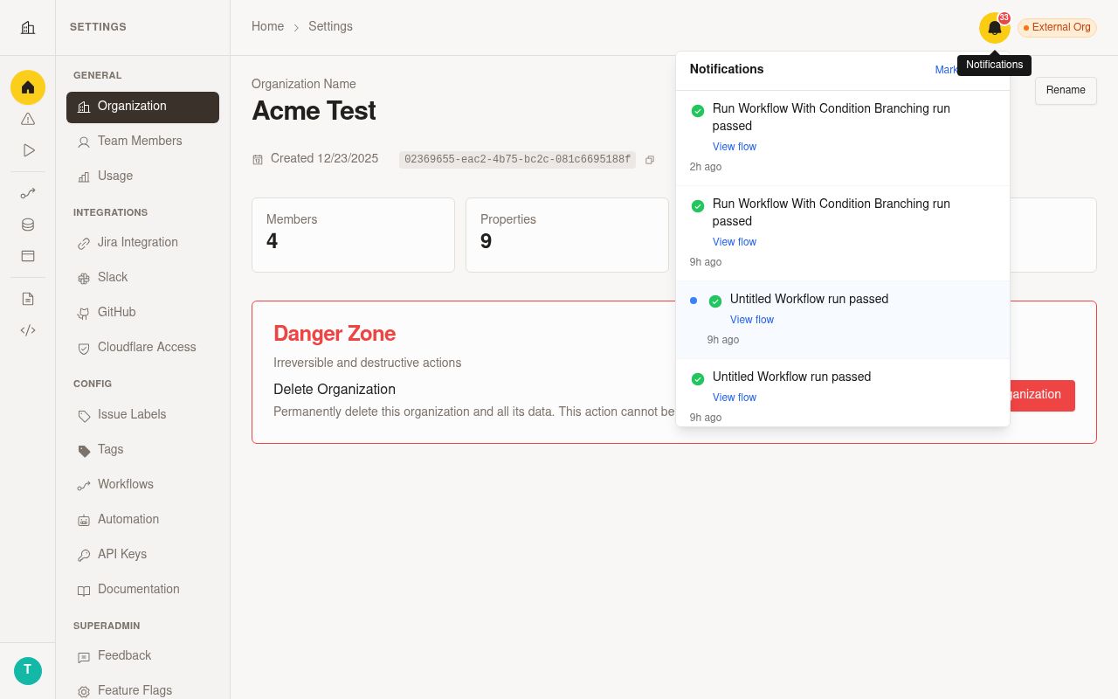Viewport: 1118px width, 699px height.
Task: Go to Tags config
Action: click(x=142, y=449)
